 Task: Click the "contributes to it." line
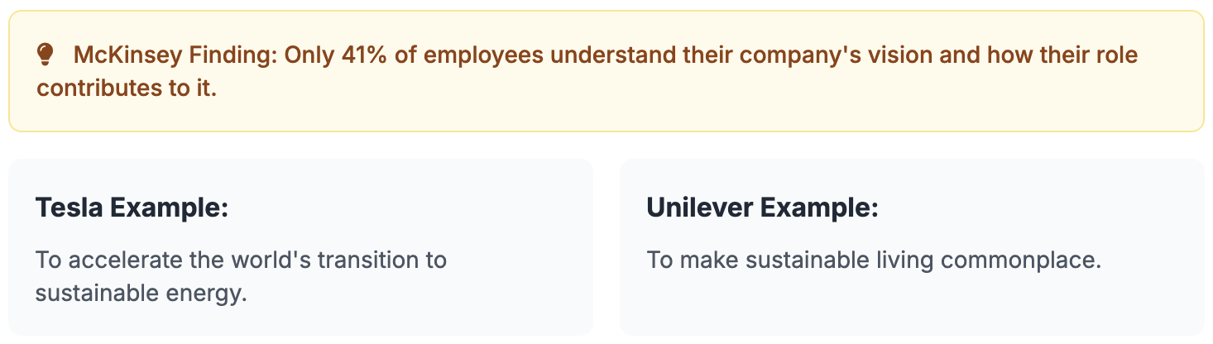tap(127, 88)
